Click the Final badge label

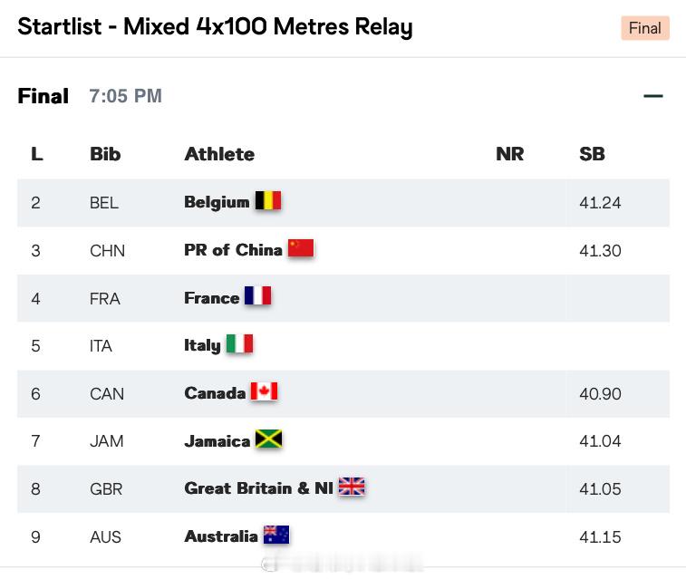(645, 28)
